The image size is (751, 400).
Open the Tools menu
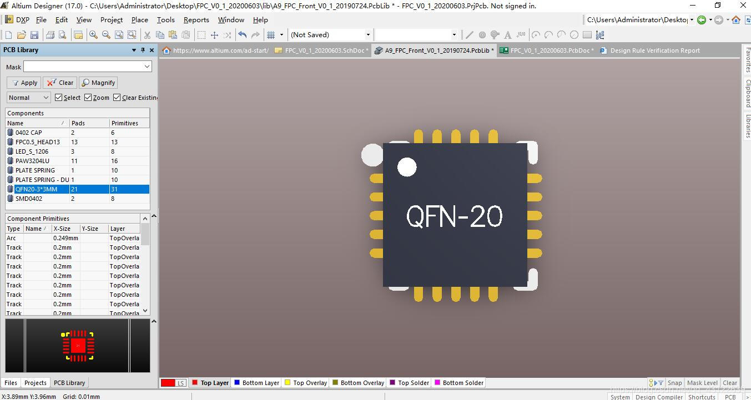pos(165,20)
